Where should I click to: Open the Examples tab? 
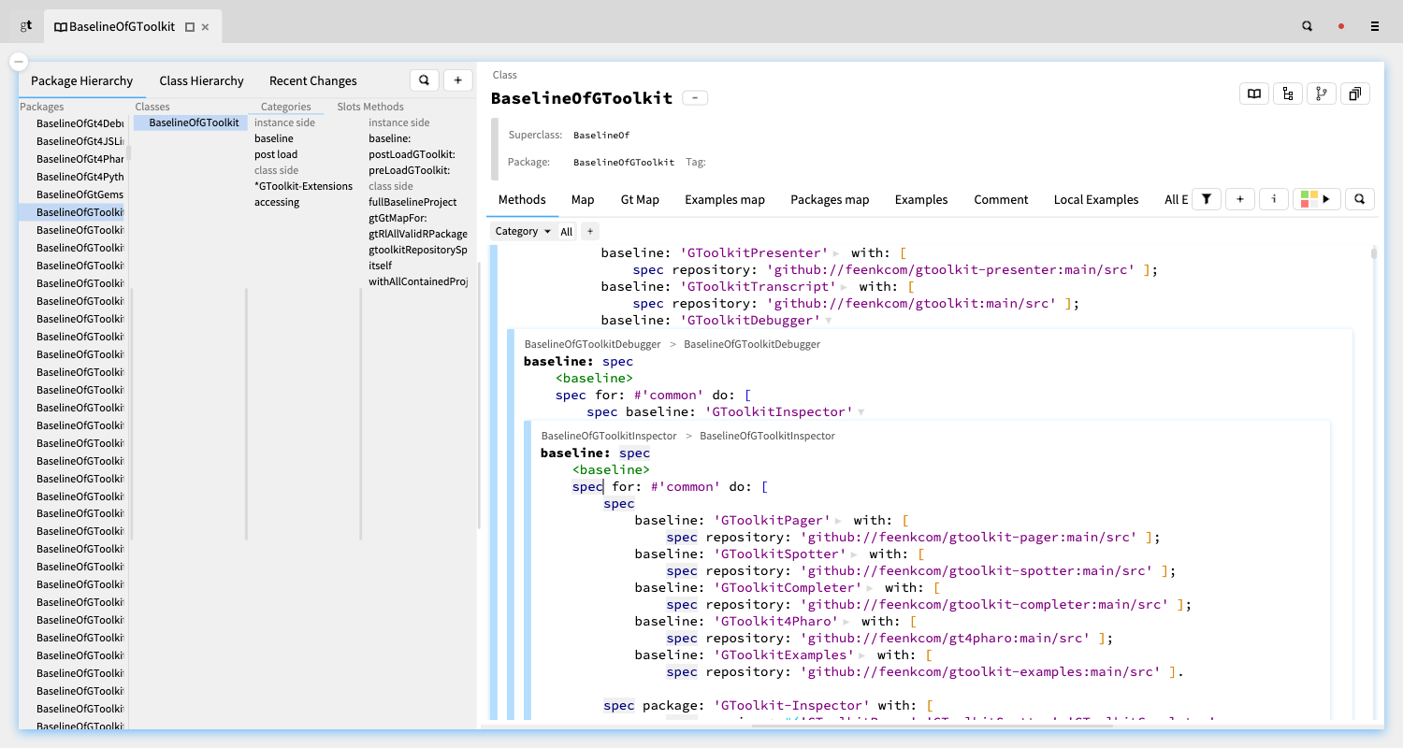(921, 199)
